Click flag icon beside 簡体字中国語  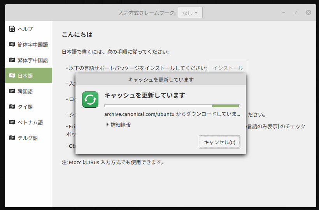pyautogui.click(x=12, y=44)
